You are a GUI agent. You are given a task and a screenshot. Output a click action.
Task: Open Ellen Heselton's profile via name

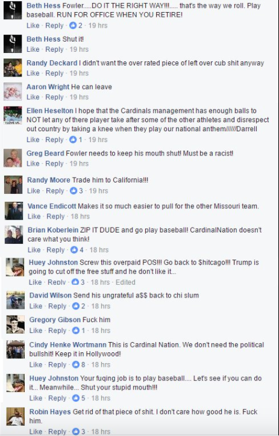(x=50, y=111)
